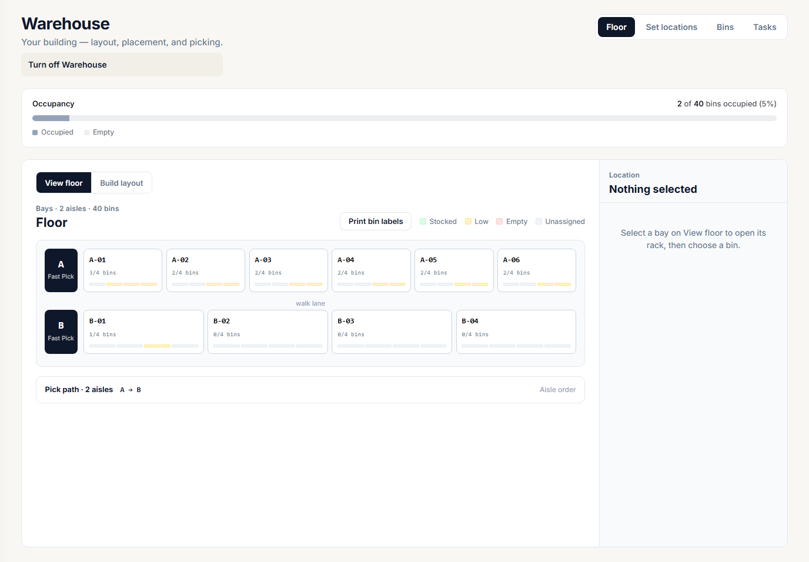This screenshot has width=809, height=562.
Task: Click the Occupancy progress bar
Action: 404,118
